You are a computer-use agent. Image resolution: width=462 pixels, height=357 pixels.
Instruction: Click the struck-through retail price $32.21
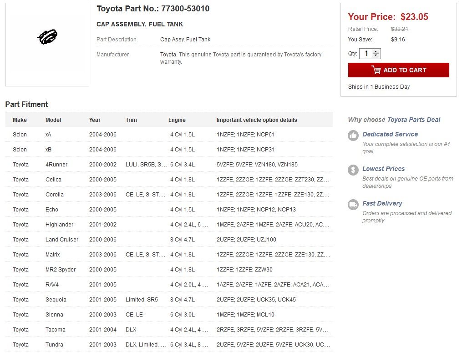400,29
